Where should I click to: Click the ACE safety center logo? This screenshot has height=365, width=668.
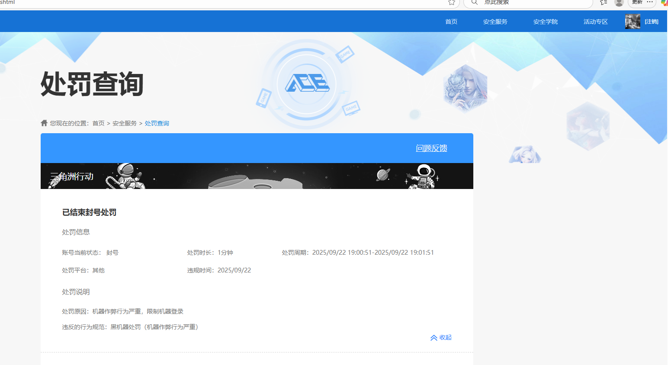(307, 83)
